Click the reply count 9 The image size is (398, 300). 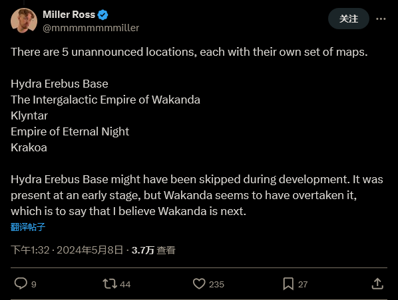[34, 284]
